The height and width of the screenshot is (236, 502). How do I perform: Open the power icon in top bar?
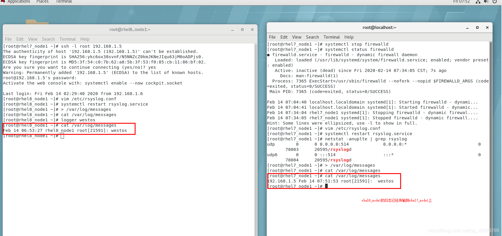[x=495, y=1]
